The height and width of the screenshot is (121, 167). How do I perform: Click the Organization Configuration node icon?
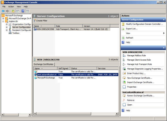point(10,24)
